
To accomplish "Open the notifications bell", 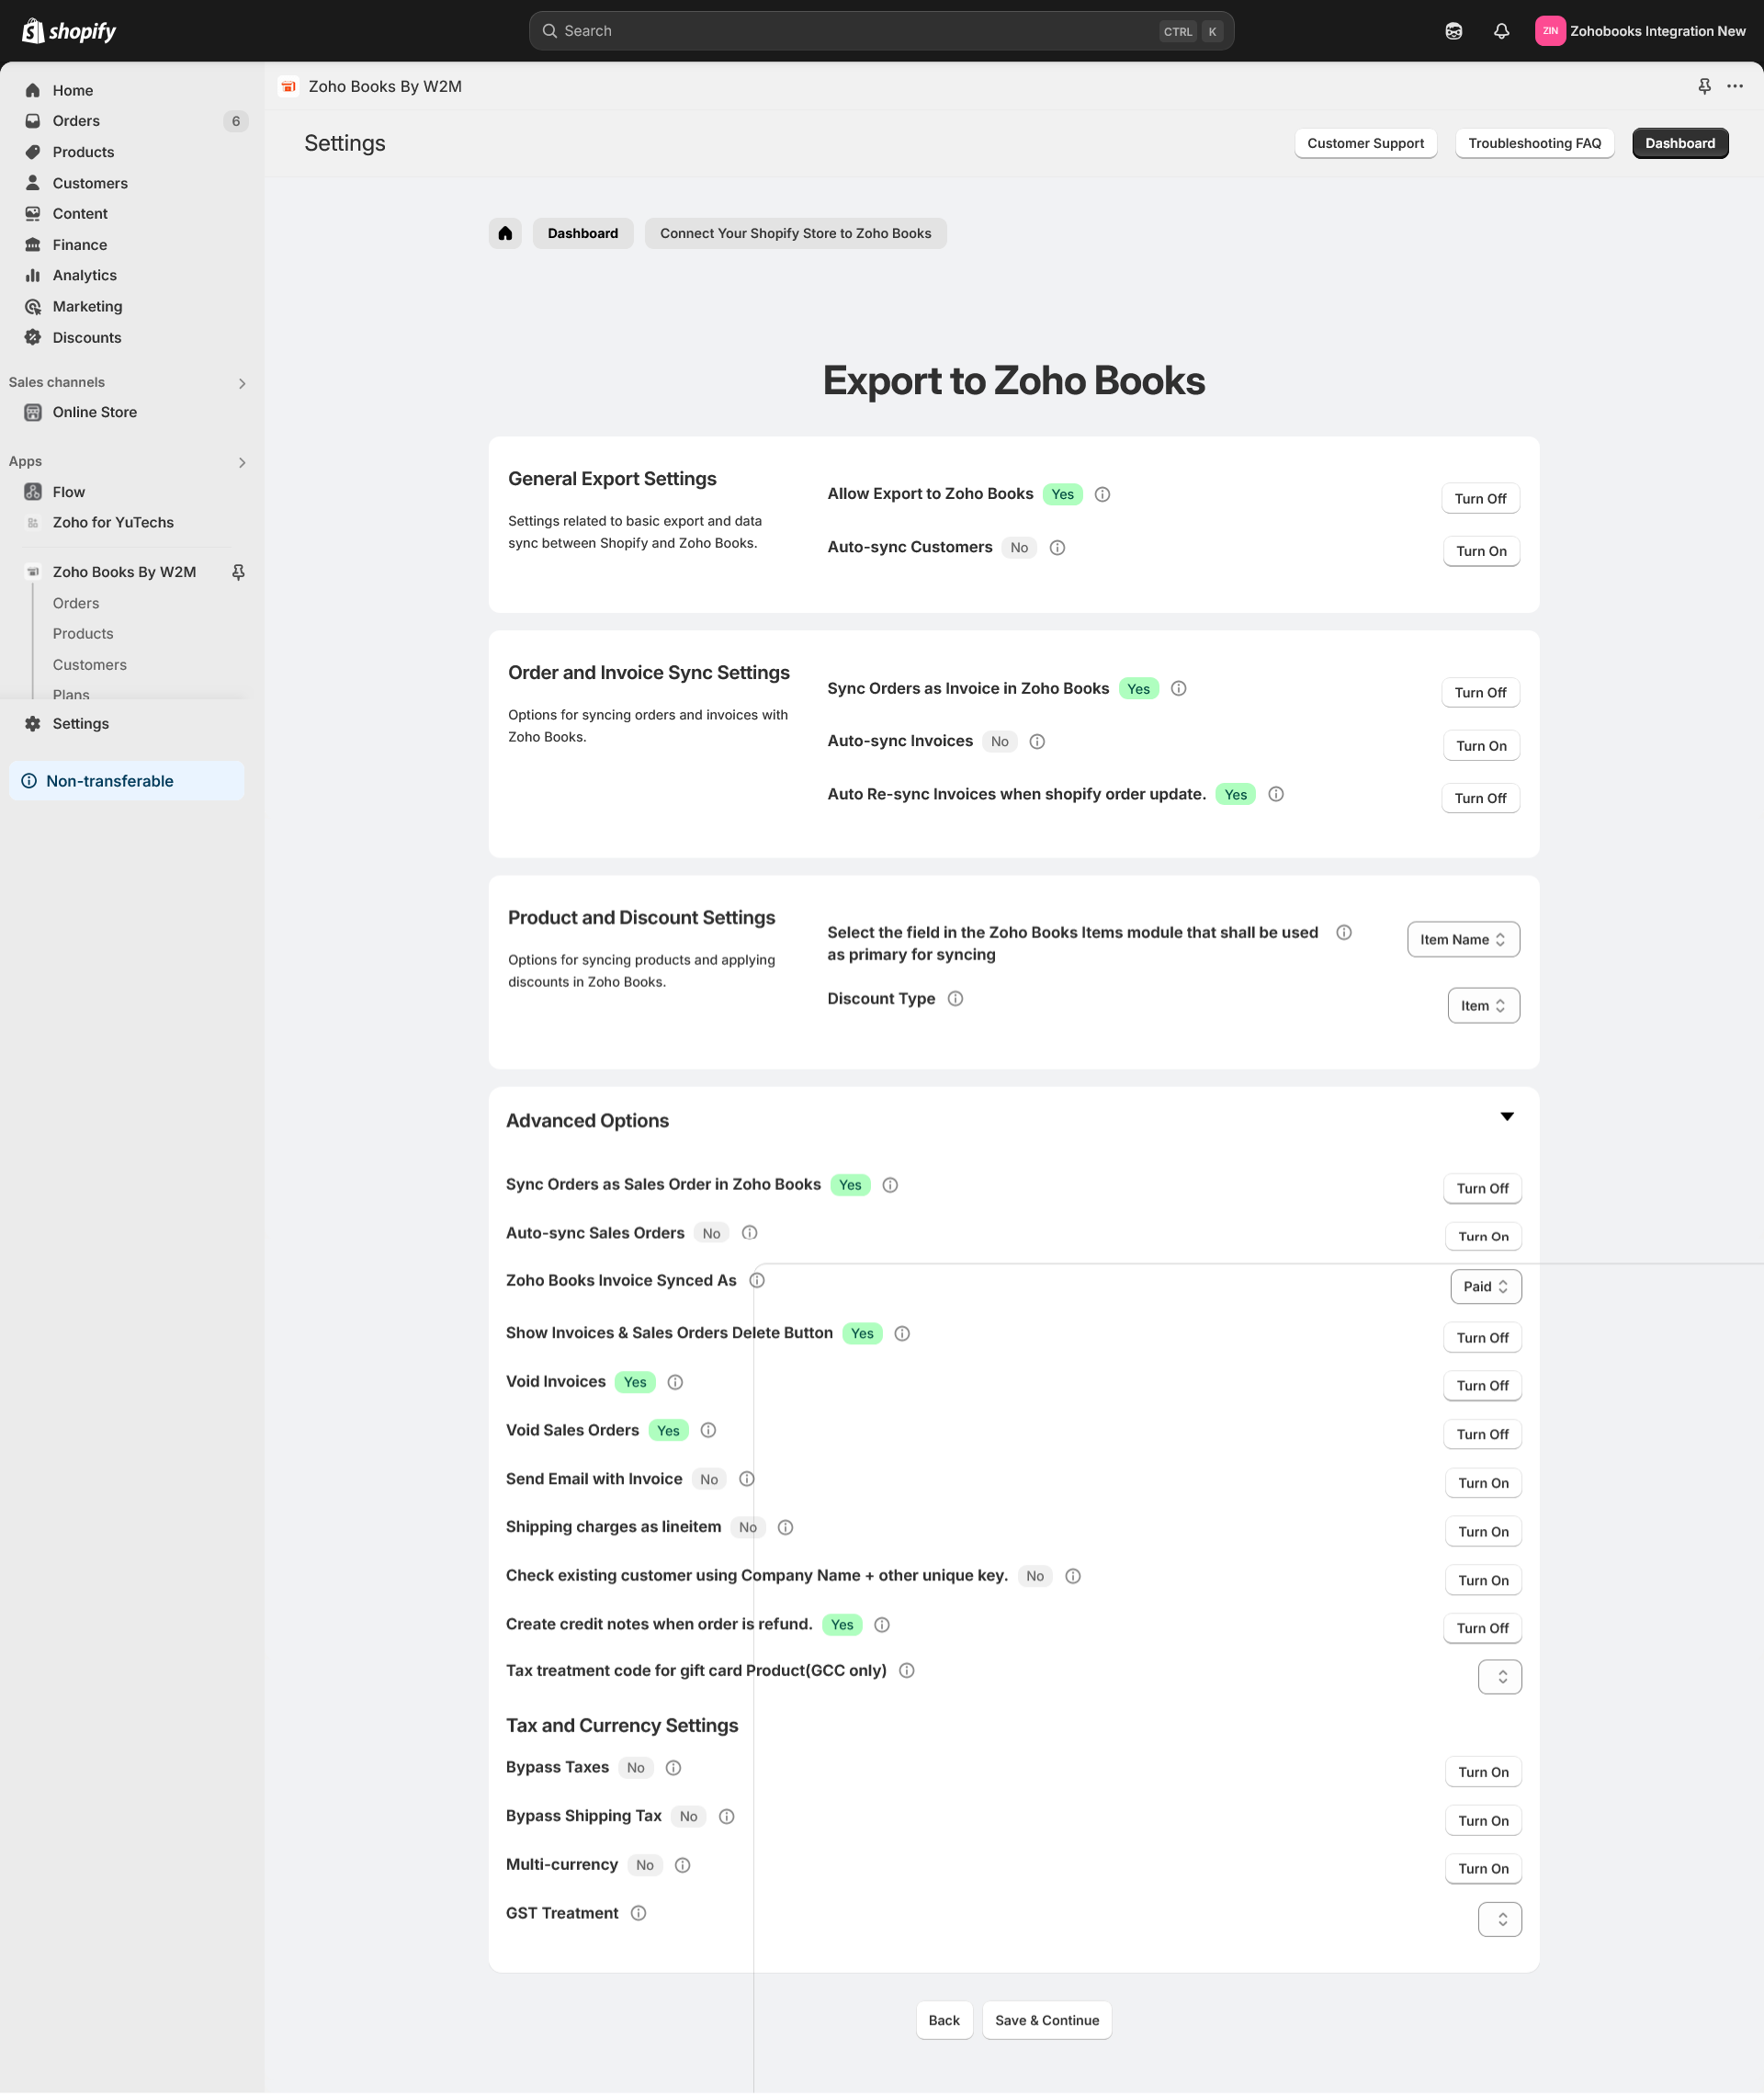I will point(1501,31).
